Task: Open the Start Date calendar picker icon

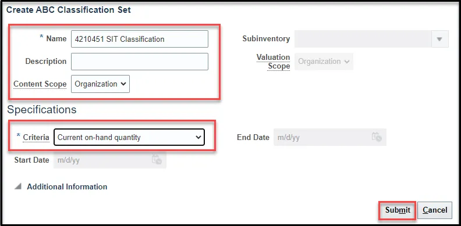Action: click(157, 160)
